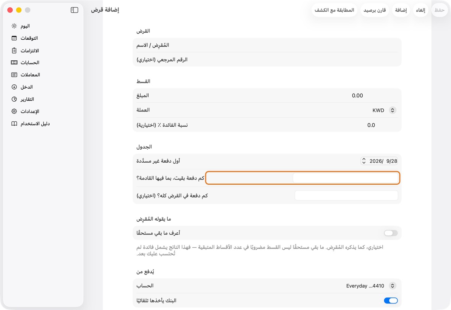
Task: Open المعاملات in the sidebar
Action: coord(30,75)
